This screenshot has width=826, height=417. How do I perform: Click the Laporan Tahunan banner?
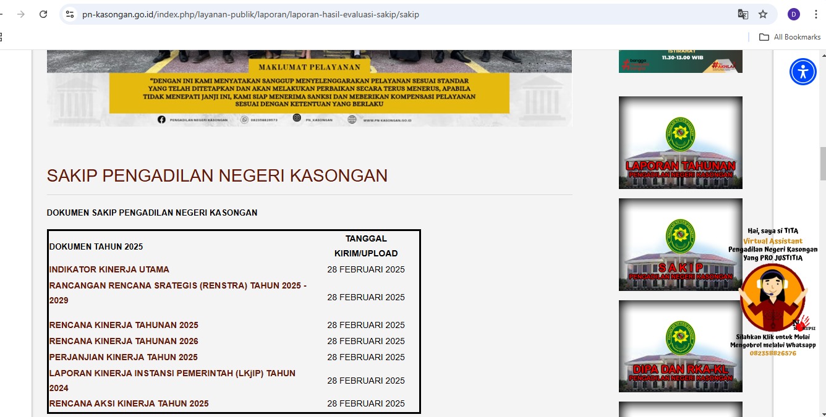click(680, 143)
